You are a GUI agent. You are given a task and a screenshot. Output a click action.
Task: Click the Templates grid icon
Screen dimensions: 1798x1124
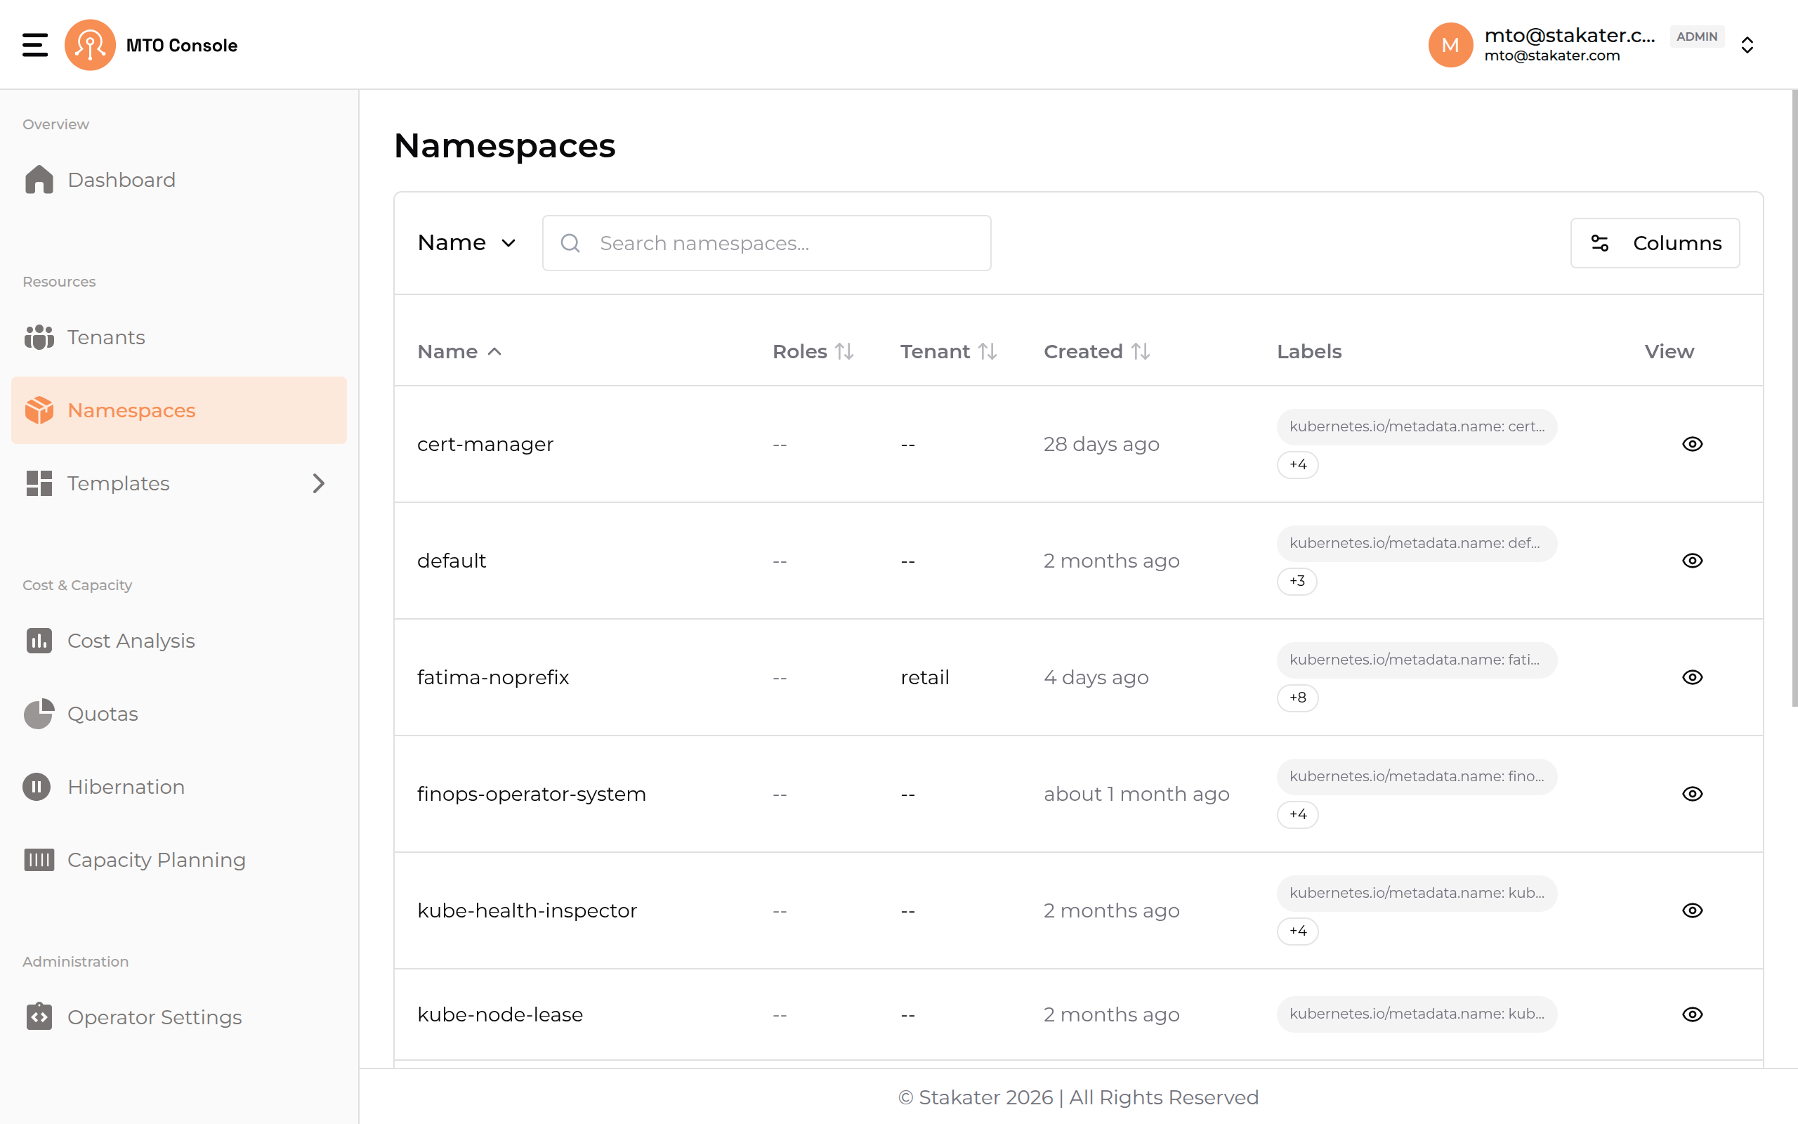coord(39,483)
